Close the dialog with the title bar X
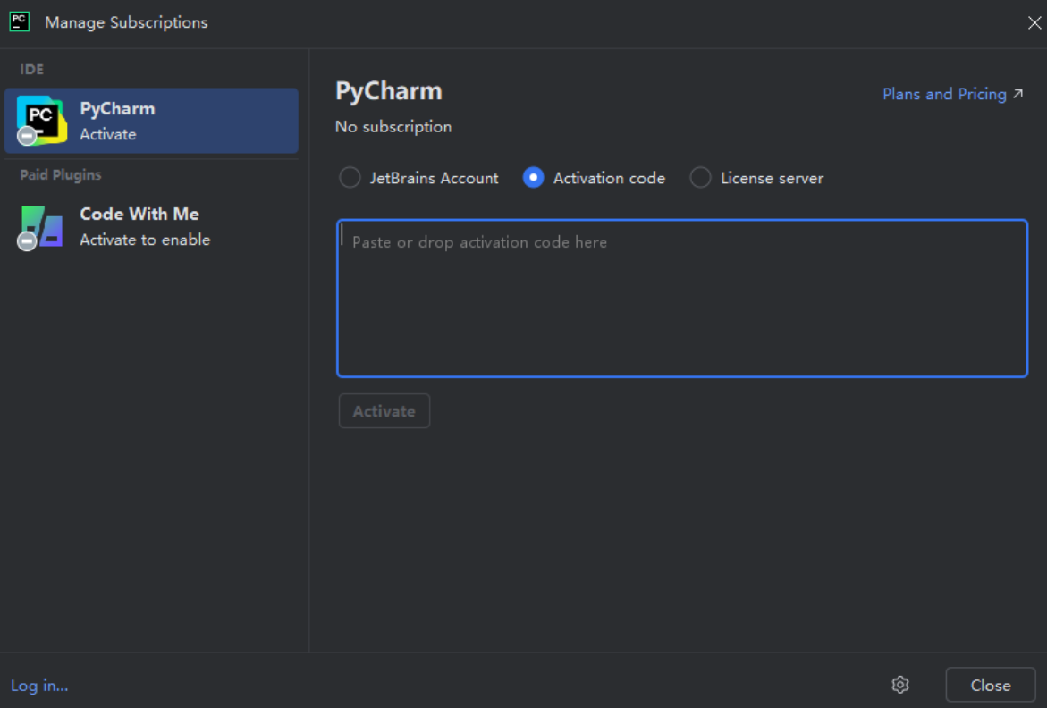The width and height of the screenshot is (1047, 708). tap(1034, 23)
